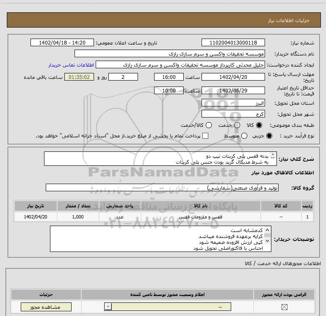Click the delivery province field 'البرز'
Viewport: 326px width, 316px height.
[233, 103]
